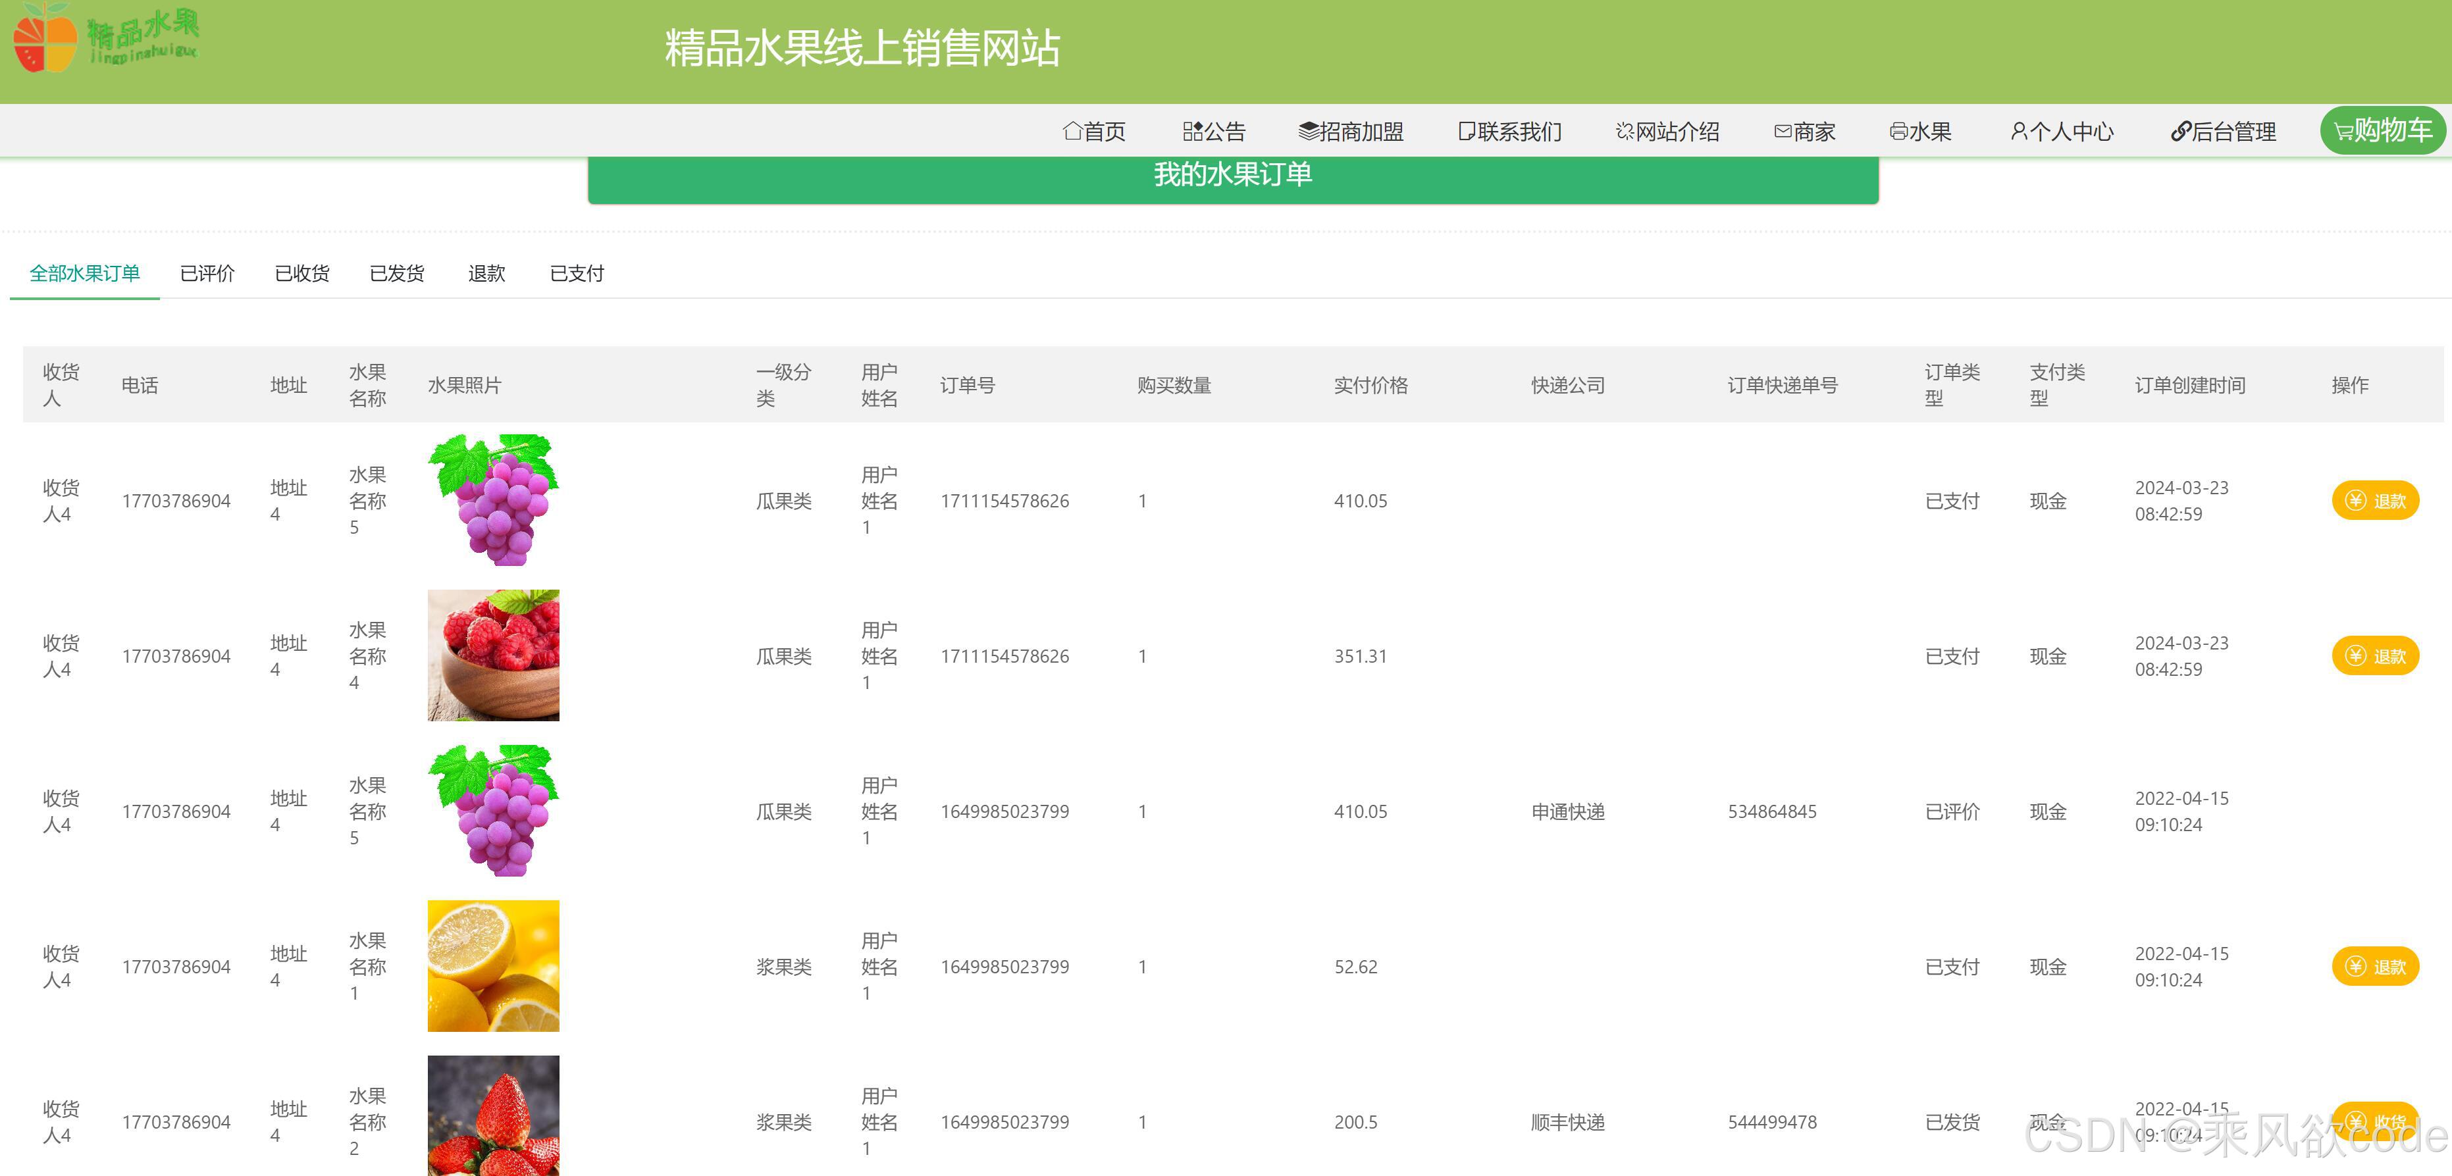Show the 退款 refund tab
The image size is (2452, 1176).
point(486,273)
